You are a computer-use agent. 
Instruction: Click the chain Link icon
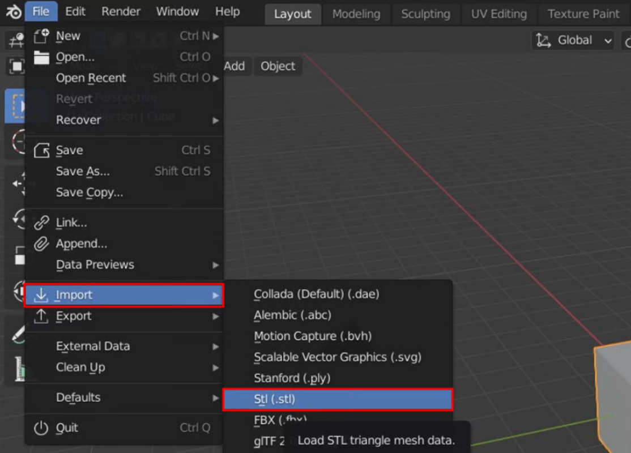[41, 223]
